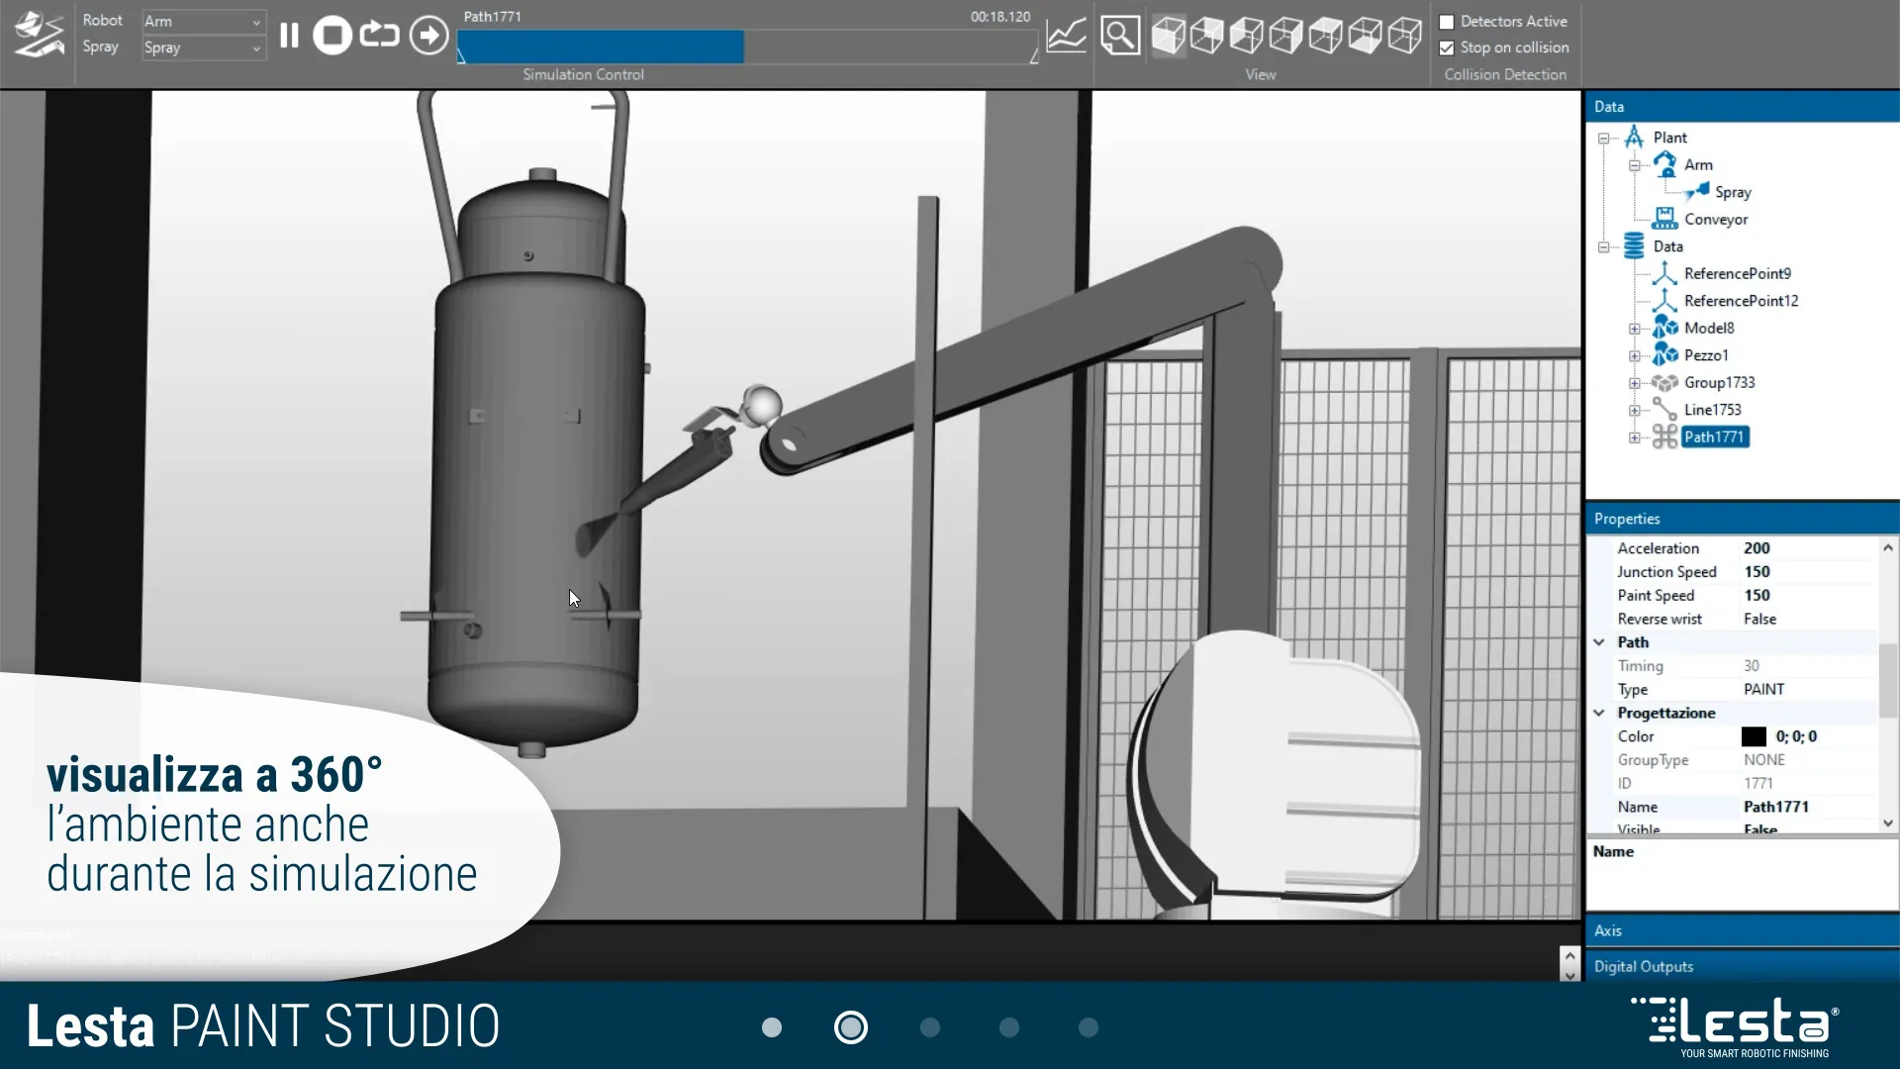Screen dimensions: 1900x1069
Task: Collapse the Data tree node
Action: [x=1604, y=246]
